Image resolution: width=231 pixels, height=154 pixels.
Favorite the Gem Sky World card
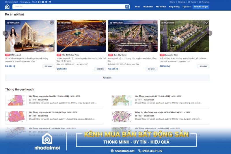click(155, 23)
